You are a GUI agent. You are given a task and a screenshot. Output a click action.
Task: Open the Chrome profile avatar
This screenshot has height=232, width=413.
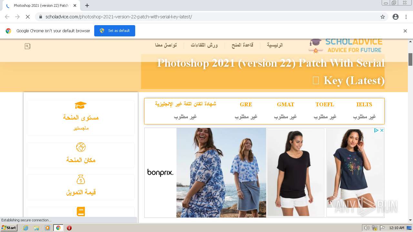tap(396, 17)
